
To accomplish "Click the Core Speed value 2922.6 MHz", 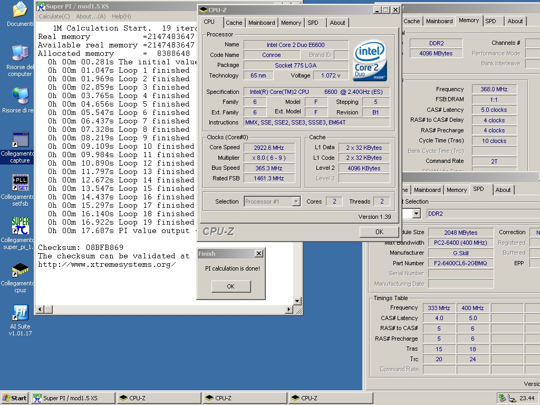I will click(x=269, y=148).
